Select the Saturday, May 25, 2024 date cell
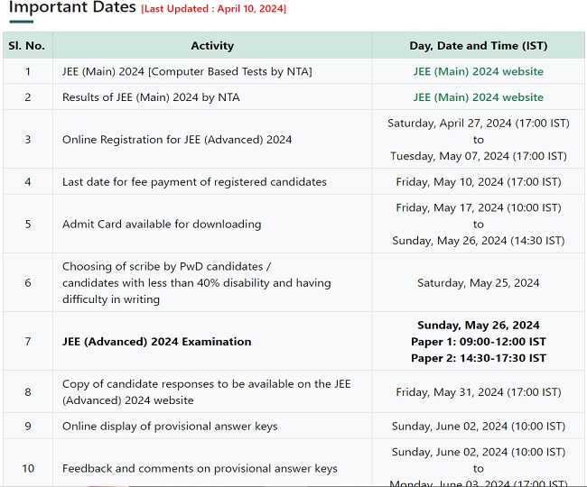Image resolution: width=587 pixels, height=487 pixels. (x=478, y=282)
